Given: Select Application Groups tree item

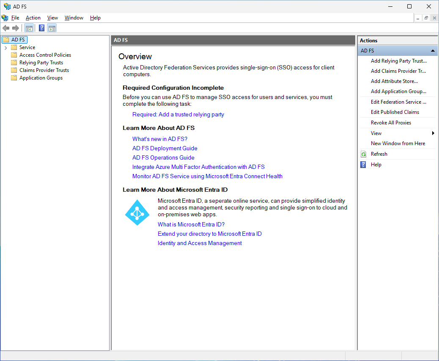Looking at the screenshot, I should coord(41,77).
